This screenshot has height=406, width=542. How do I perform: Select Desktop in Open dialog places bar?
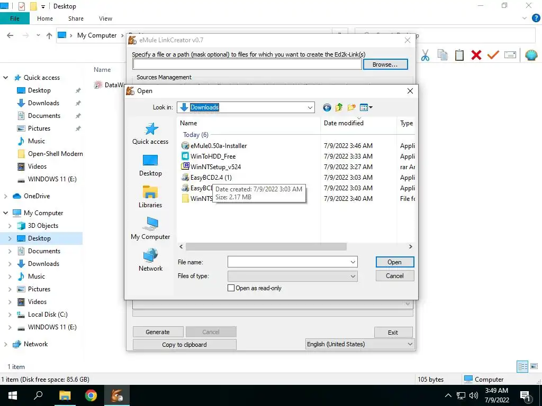[x=150, y=165]
